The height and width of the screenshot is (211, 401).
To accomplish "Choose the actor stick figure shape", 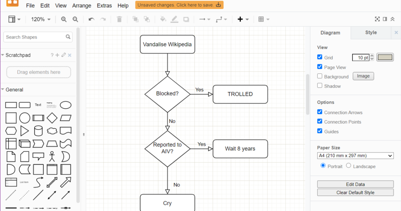I will click(x=52, y=156).
